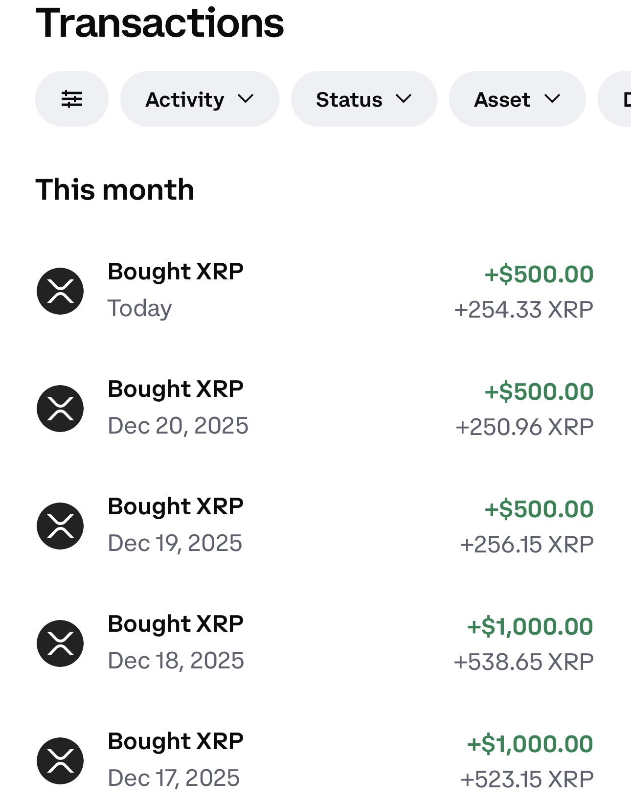Tap the +254.33 XRP amount
This screenshot has width=631, height=802.
524,310
